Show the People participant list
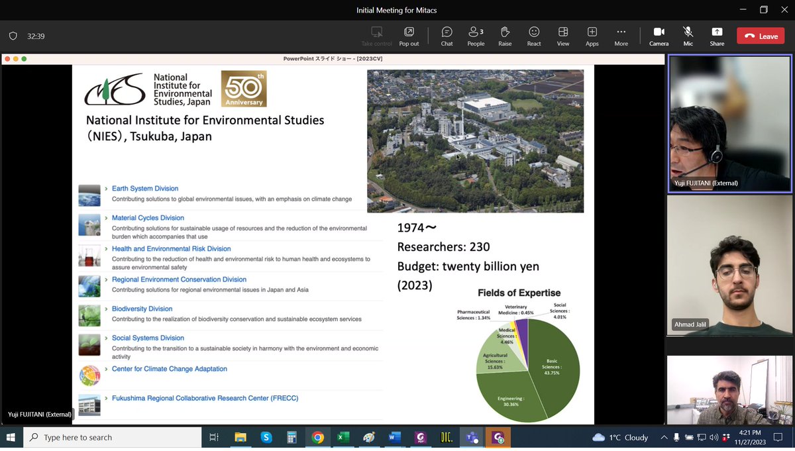Viewport: 795px width, 451px height. (476, 36)
